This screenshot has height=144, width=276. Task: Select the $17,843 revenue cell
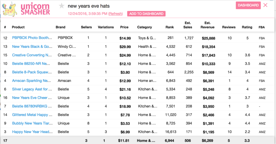(208, 55)
